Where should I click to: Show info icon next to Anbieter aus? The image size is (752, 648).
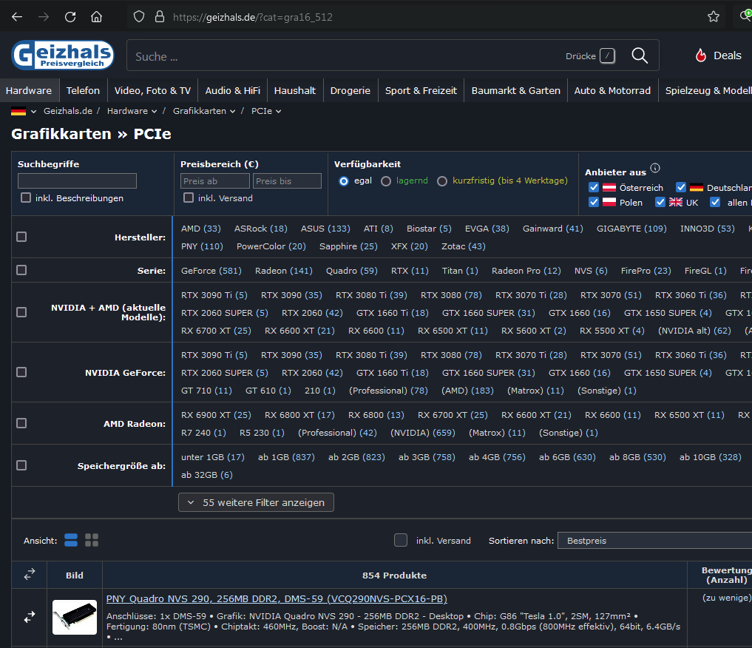(655, 168)
